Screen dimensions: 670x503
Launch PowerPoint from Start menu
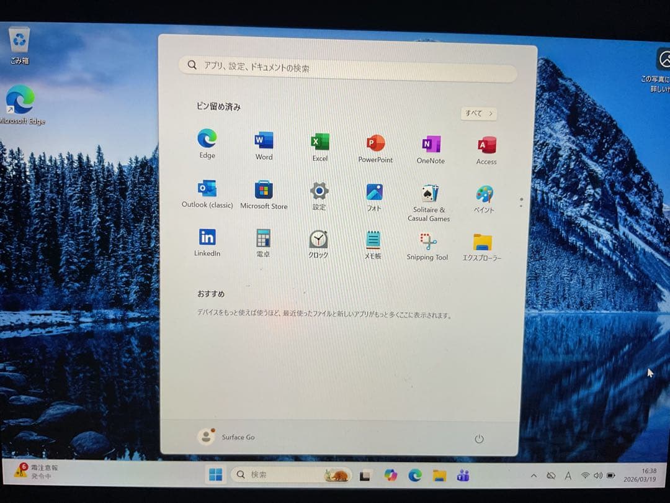pyautogui.click(x=375, y=148)
